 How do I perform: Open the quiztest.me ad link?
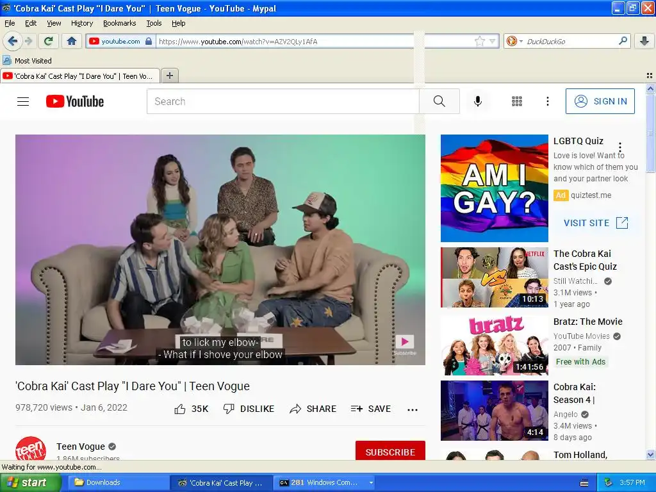[x=591, y=195]
